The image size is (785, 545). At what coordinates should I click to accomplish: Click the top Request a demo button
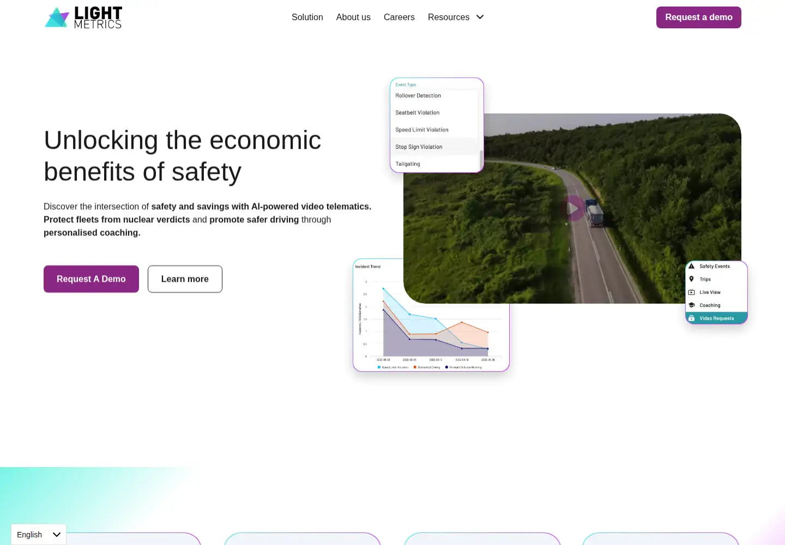[699, 17]
